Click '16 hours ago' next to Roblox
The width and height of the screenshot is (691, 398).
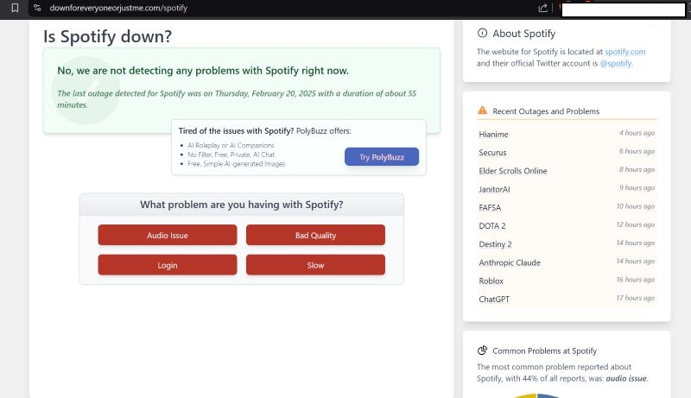[x=636, y=280]
